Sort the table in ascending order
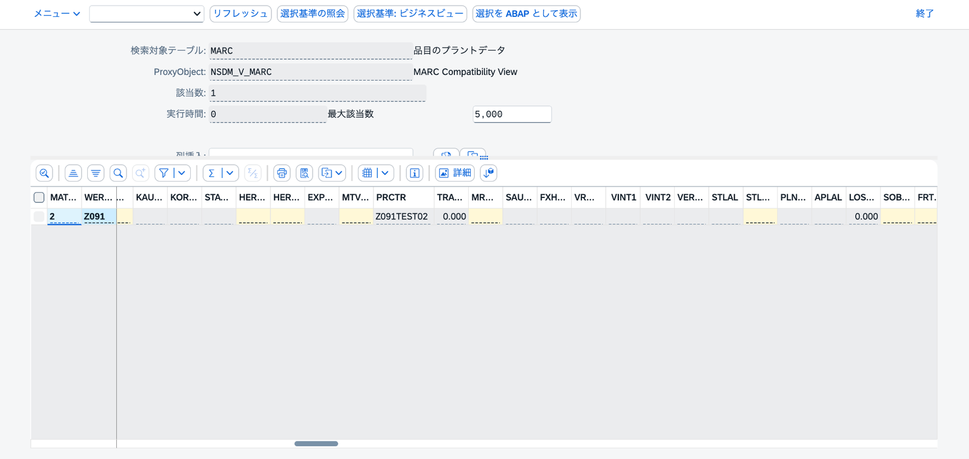The width and height of the screenshot is (969, 459). 73,173
